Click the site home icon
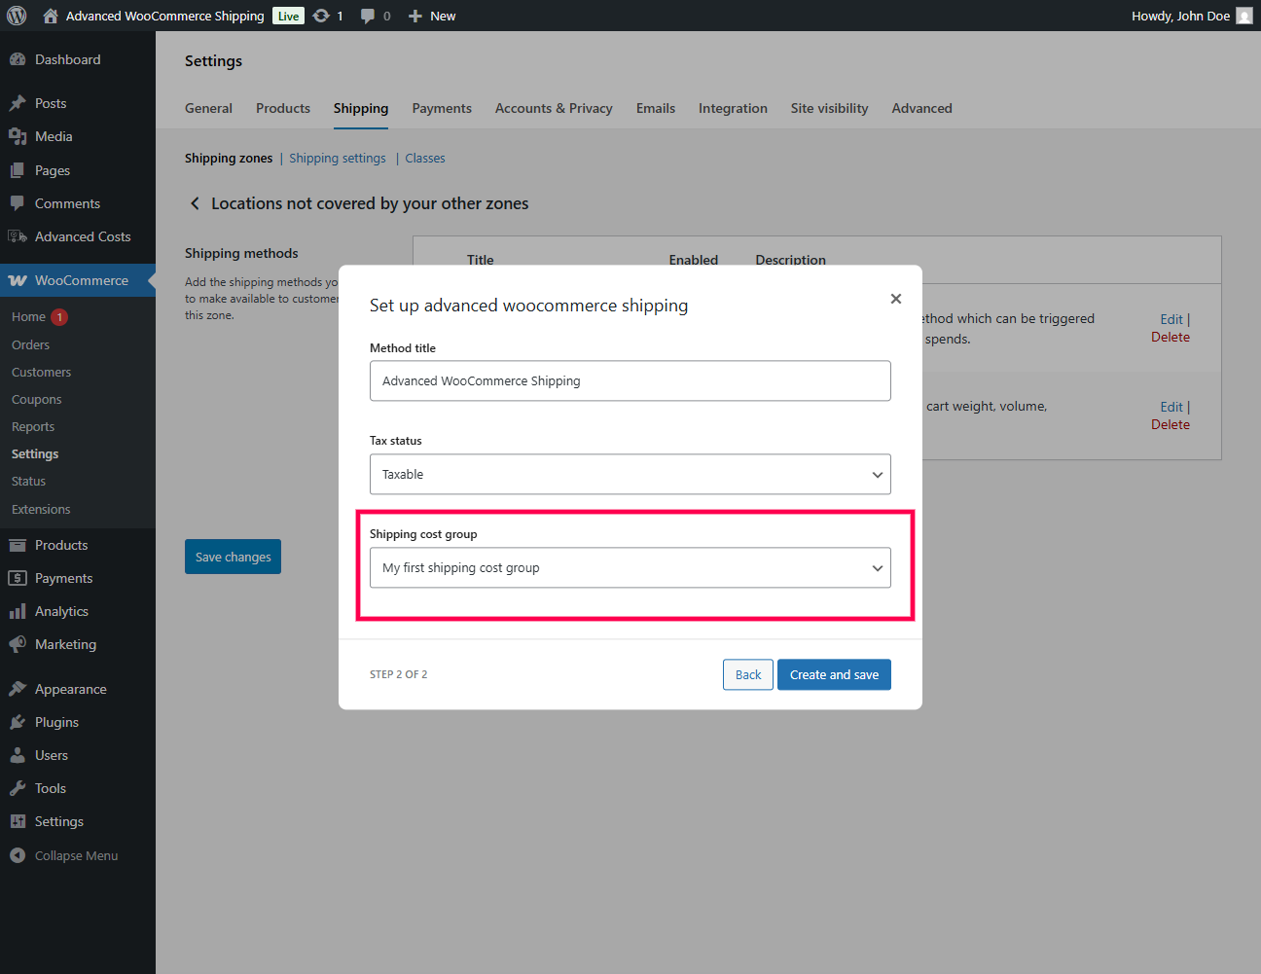1261x974 pixels. [51, 16]
